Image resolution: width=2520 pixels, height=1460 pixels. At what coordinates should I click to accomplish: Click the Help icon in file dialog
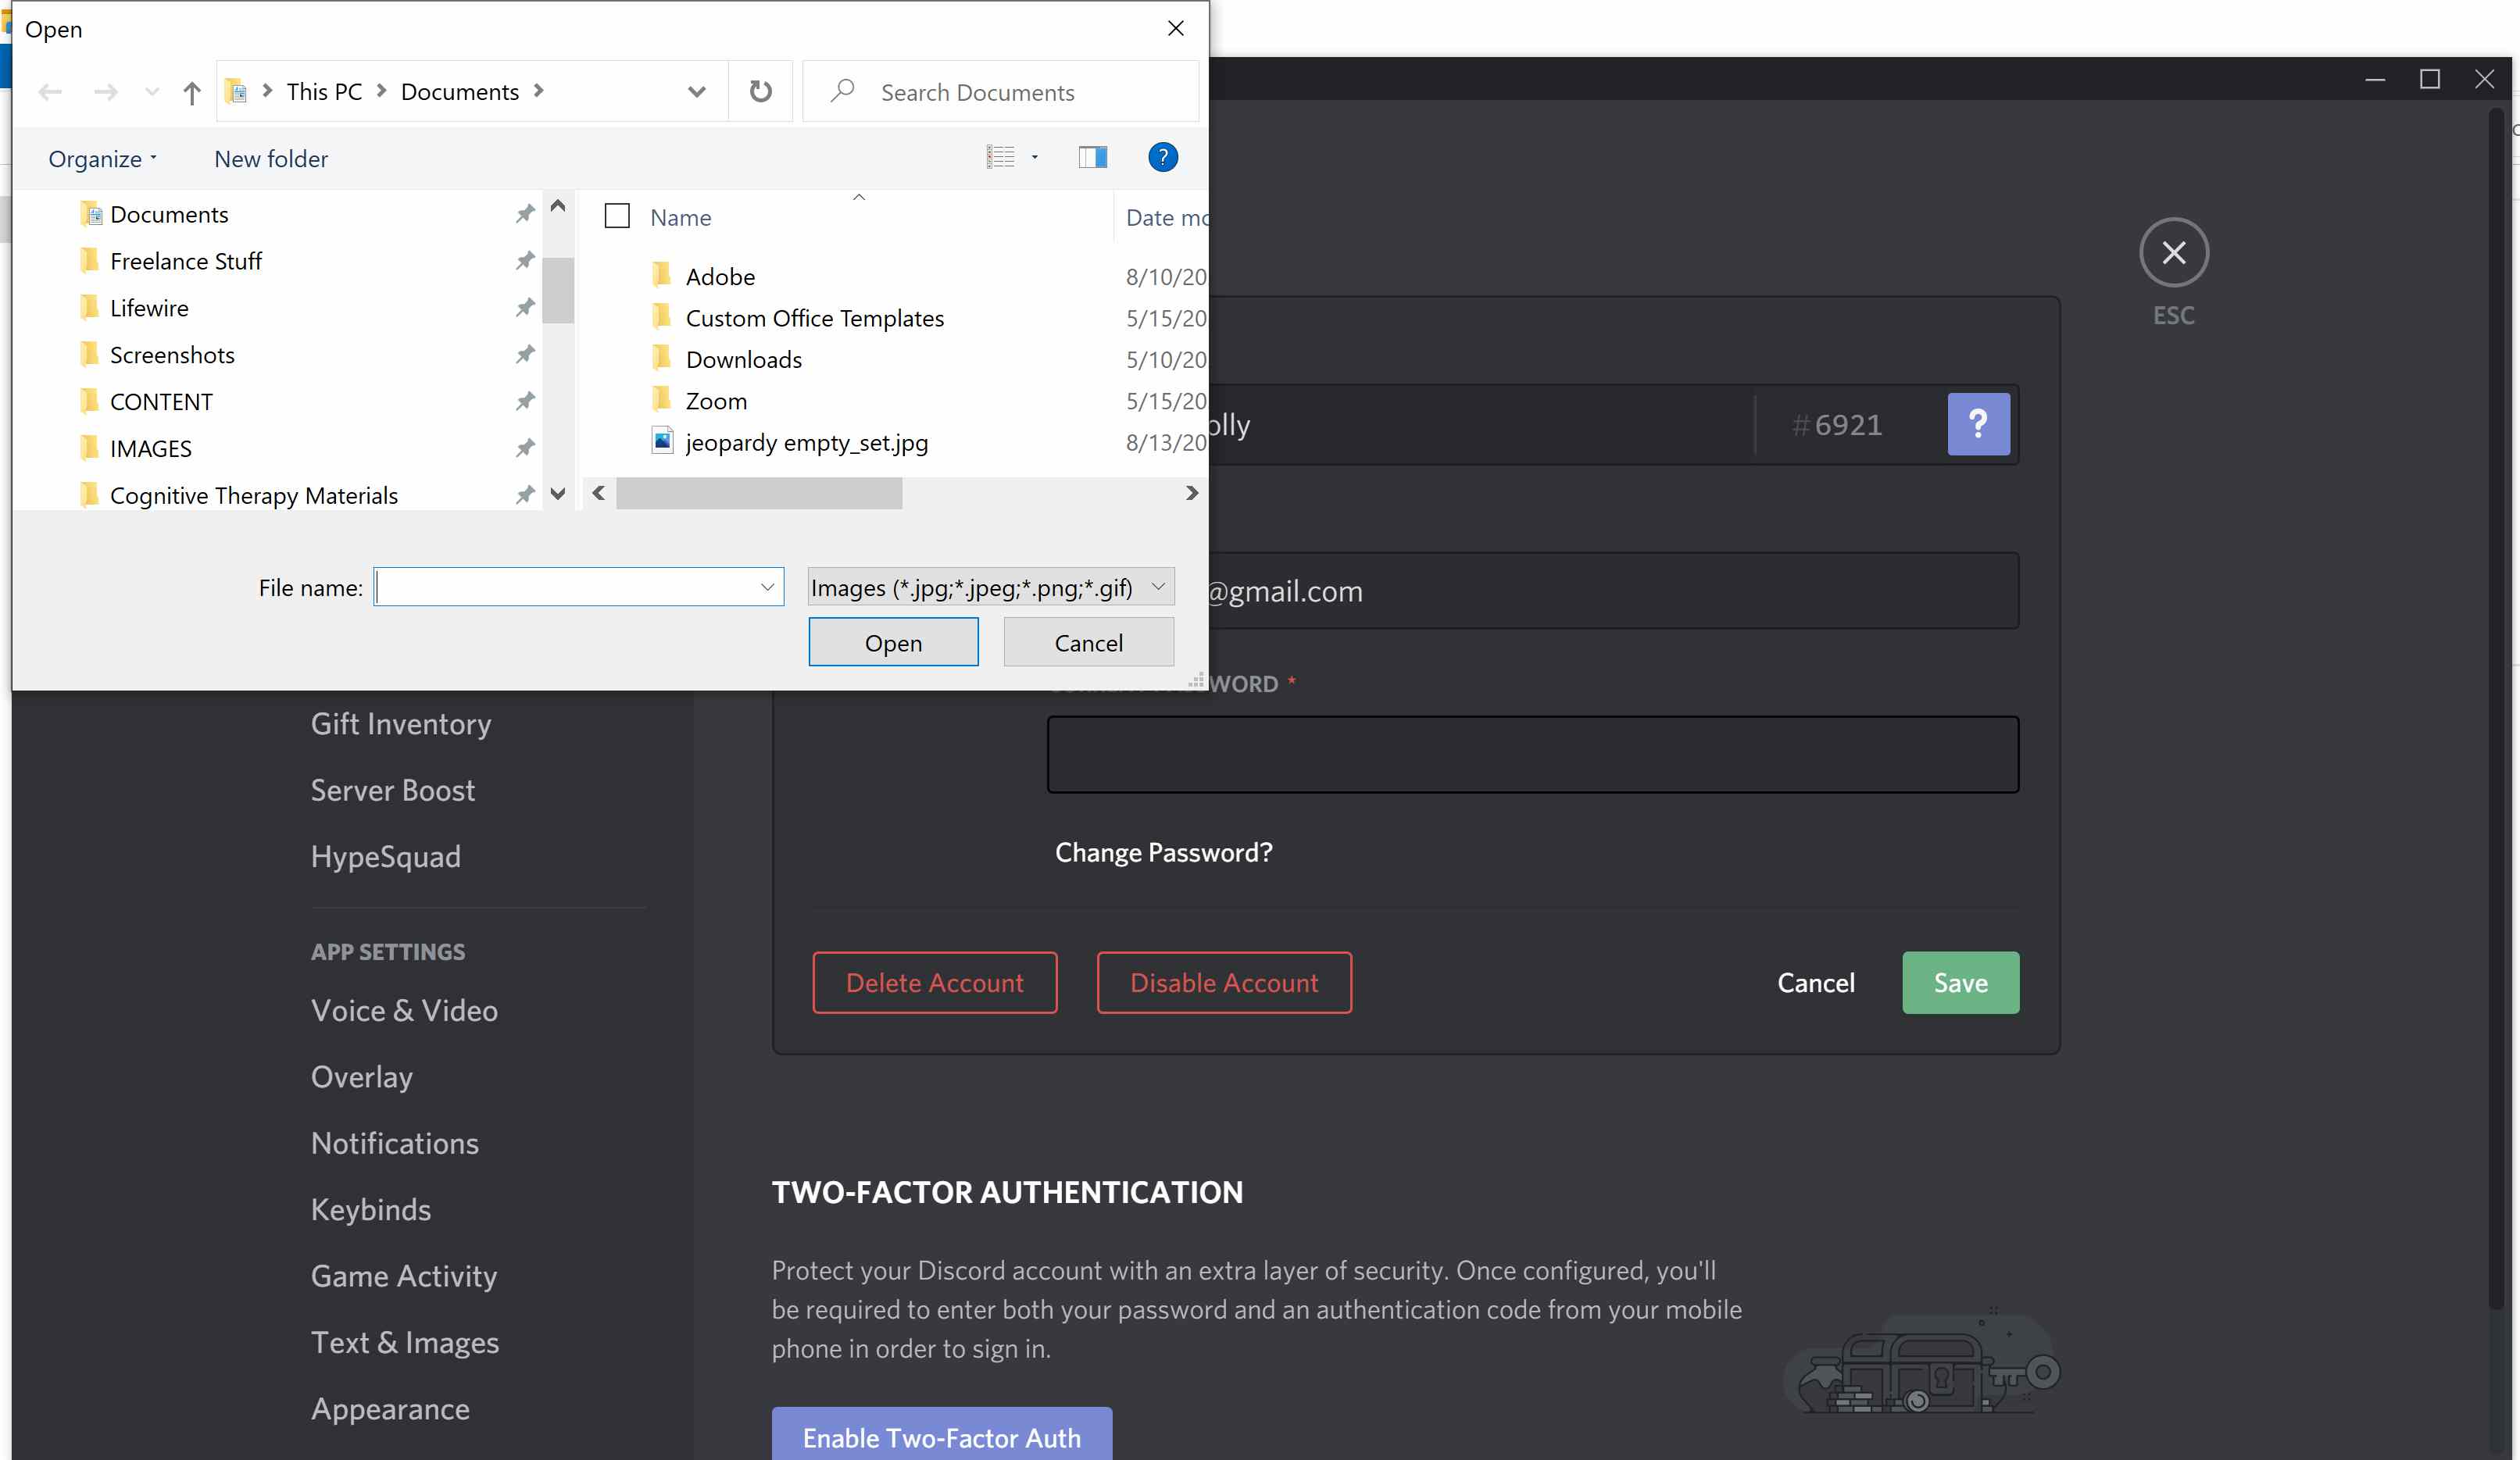coord(1163,156)
